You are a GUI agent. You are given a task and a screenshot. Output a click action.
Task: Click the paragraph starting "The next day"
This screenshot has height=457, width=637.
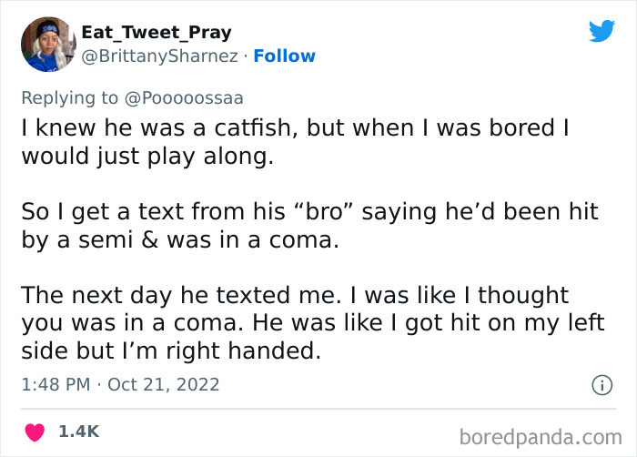314,324
